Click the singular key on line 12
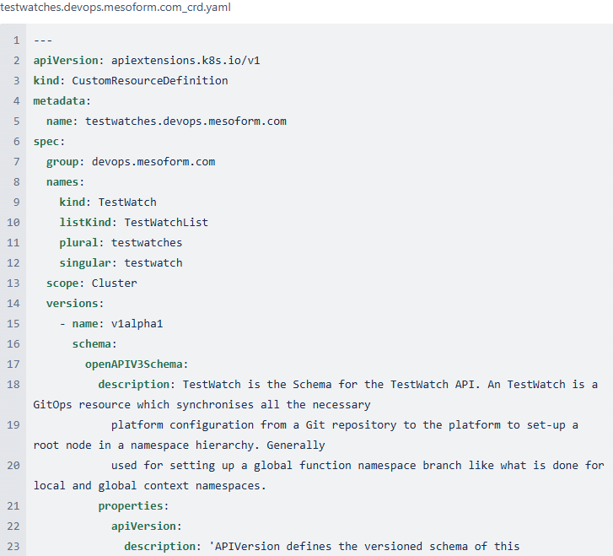613x556 pixels. (x=85, y=263)
